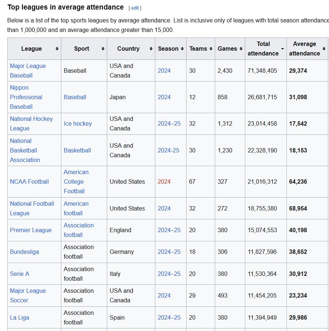Open National Basketball Association link

(25, 150)
